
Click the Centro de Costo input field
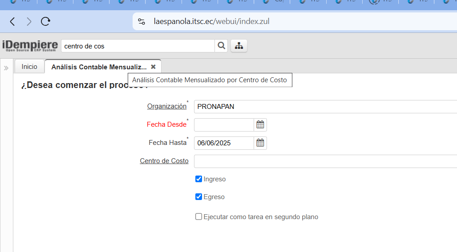pyautogui.click(x=325, y=161)
